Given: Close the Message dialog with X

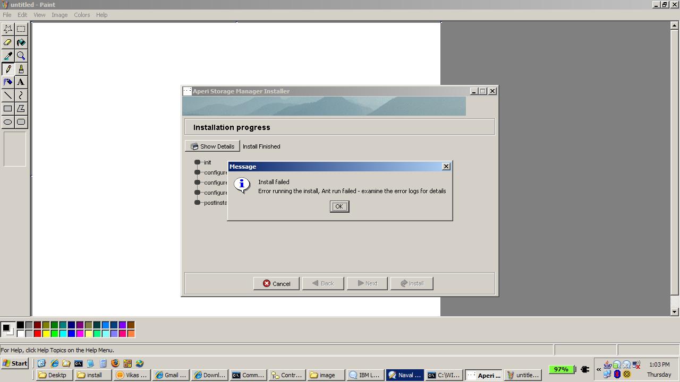Looking at the screenshot, I should click(x=446, y=167).
